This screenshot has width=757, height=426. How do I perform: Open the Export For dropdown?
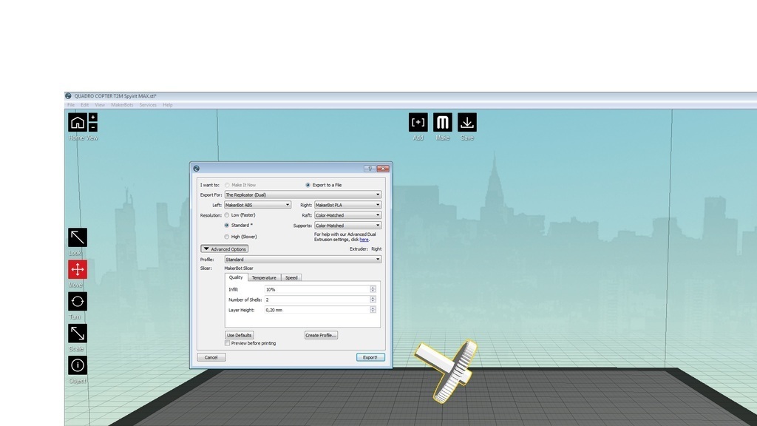(x=302, y=195)
